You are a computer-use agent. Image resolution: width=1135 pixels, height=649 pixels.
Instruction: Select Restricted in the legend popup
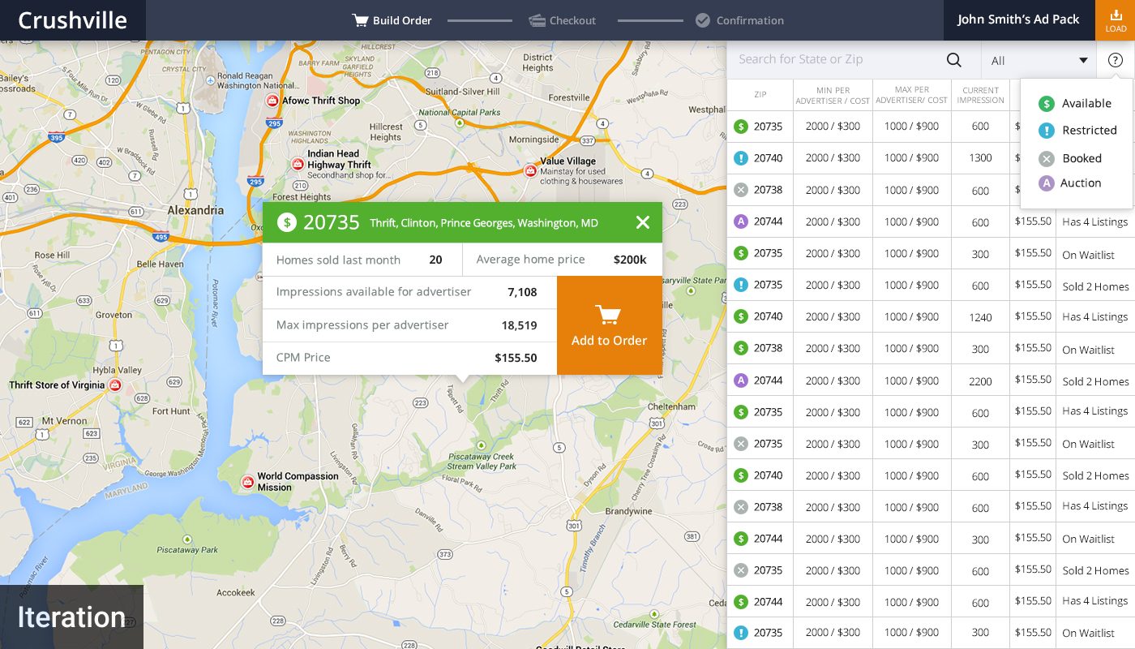tap(1077, 131)
